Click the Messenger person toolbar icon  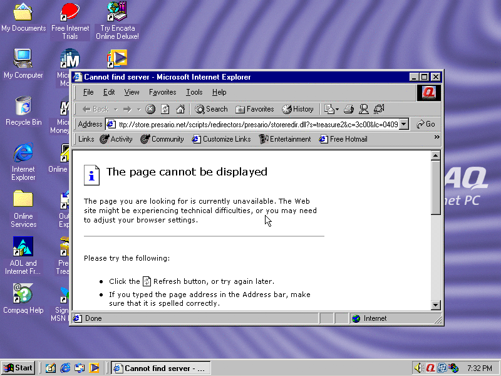tap(364, 109)
